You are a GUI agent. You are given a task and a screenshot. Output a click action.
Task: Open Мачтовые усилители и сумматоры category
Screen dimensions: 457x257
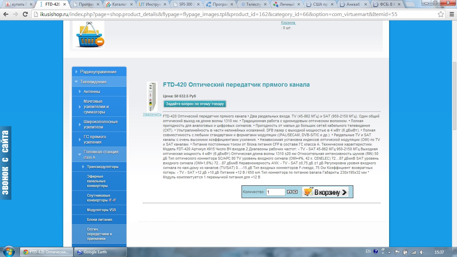click(x=99, y=106)
